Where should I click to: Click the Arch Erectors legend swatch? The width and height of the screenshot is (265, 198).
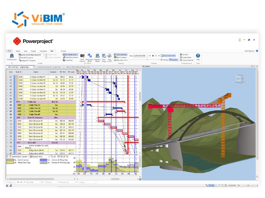coord(10,160)
